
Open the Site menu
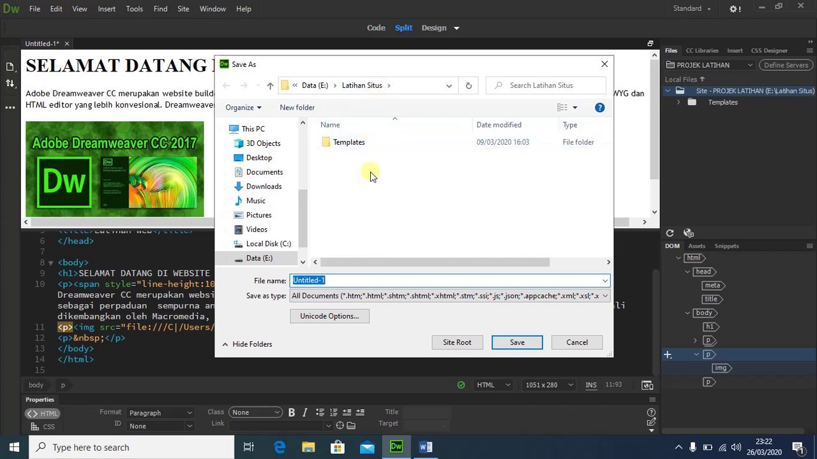pyautogui.click(x=183, y=9)
